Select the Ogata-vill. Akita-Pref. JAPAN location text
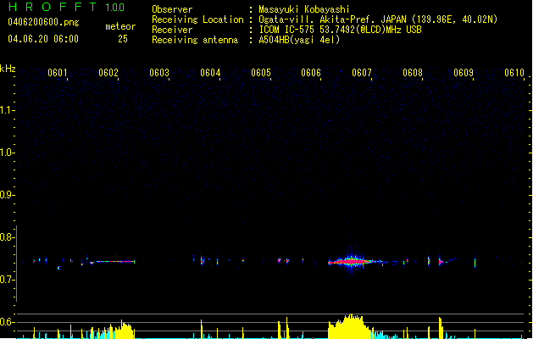The image size is (533, 339). (378, 19)
